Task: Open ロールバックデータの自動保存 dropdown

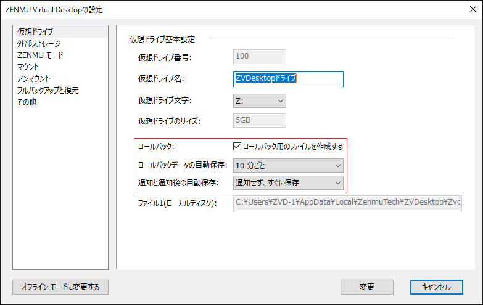Action: [288, 166]
